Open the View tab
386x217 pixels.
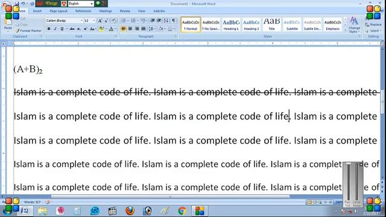141,11
